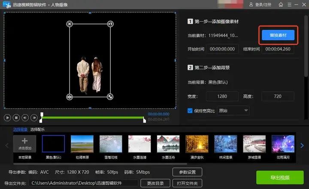
Task: Click the horizontal flip handle on the cutout
Action: (x=70, y=97)
